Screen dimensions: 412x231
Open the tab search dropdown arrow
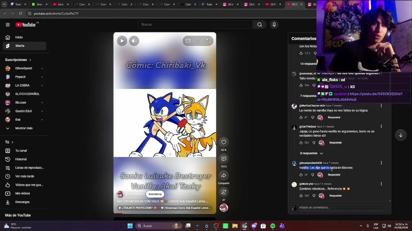[4, 4]
